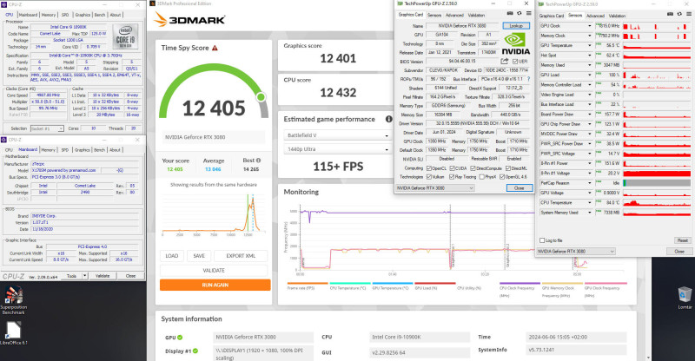The height and width of the screenshot is (361, 695).
Task: Toggle the OpenCL checkbox
Action: (428, 168)
